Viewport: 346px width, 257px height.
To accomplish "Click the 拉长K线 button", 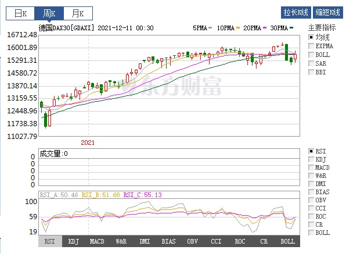I will tap(295, 12).
